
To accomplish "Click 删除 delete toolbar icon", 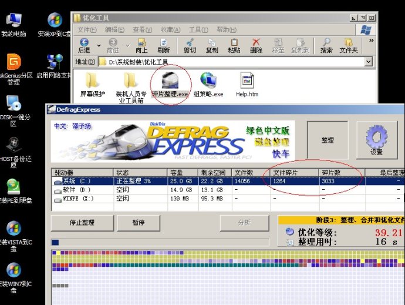I will click(256, 45).
